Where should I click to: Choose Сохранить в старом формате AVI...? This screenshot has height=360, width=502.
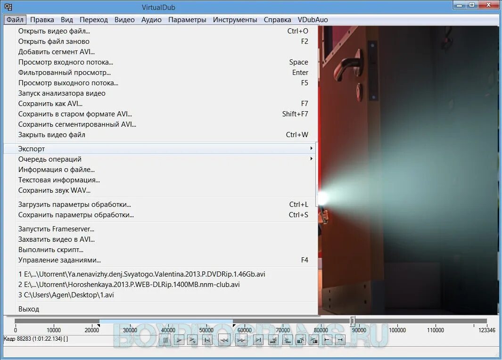point(159,114)
